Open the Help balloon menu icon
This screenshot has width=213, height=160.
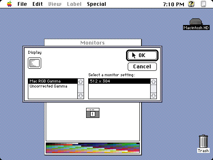(191, 4)
